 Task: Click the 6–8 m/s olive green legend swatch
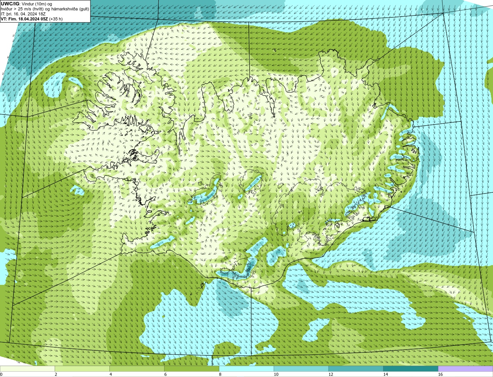[x=192, y=369]
